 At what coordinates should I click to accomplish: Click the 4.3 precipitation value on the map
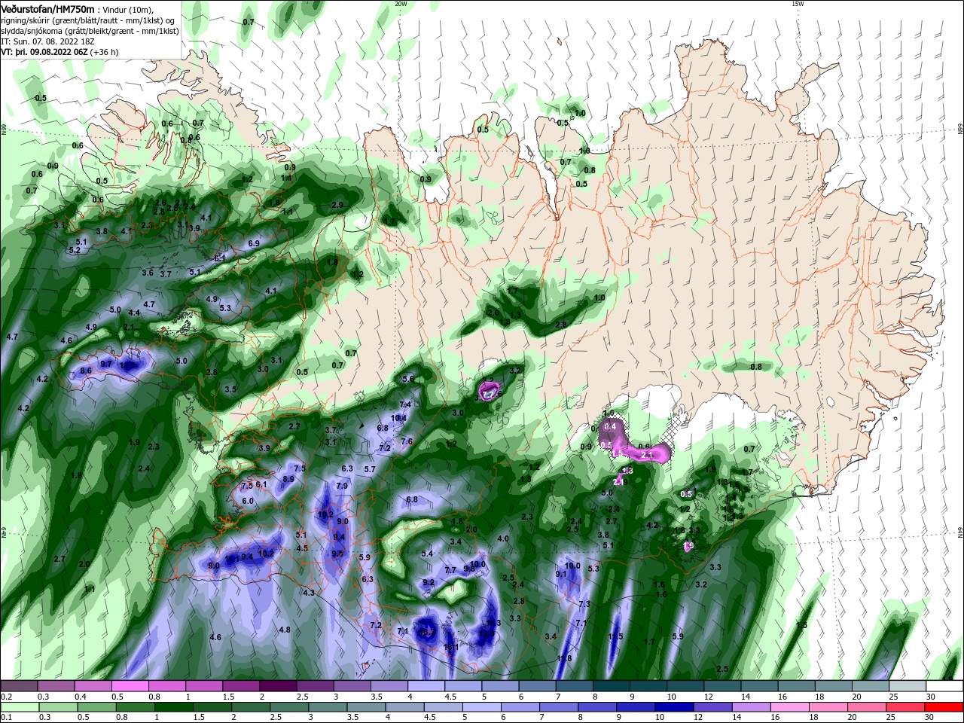pyautogui.click(x=309, y=593)
